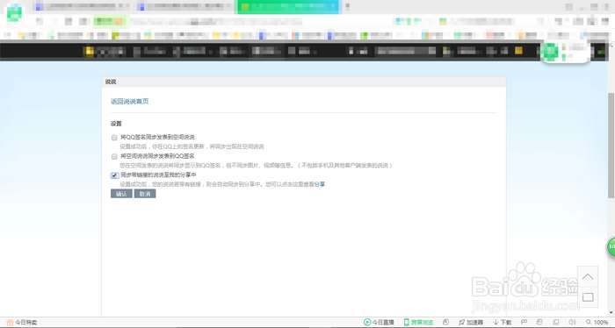
Task: Click description 设置成功后，你在QQ上的签名更新
Action: 192,146
